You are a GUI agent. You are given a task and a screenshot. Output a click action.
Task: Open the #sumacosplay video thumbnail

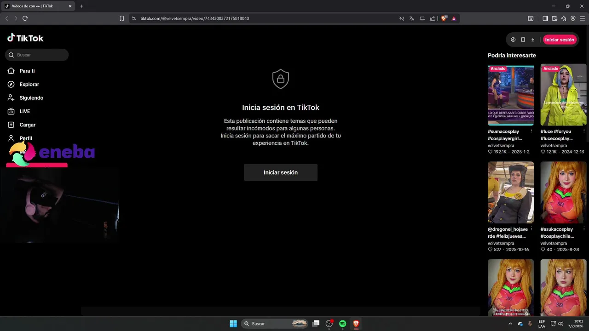tap(511, 95)
